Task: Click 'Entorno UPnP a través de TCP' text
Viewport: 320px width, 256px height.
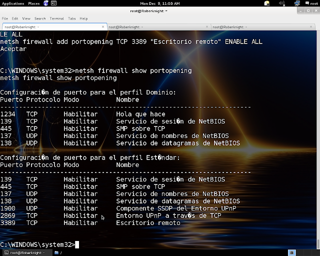Action: click(168, 216)
